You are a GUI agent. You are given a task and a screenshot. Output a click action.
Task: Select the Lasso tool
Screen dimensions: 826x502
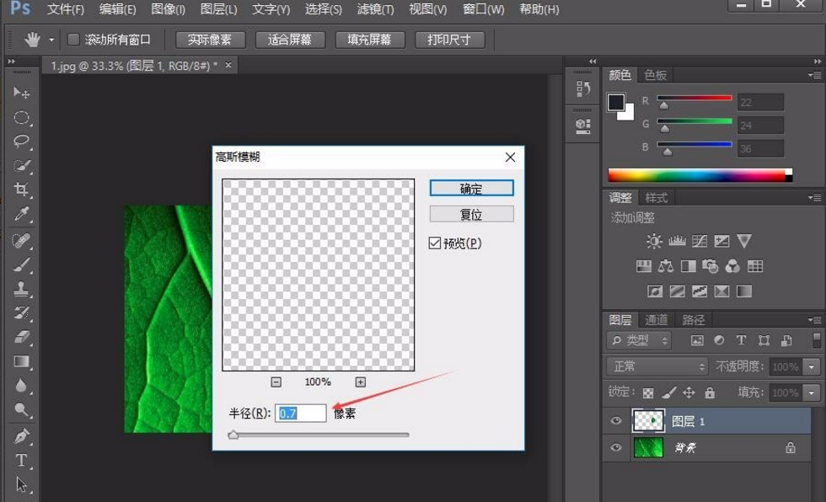click(19, 142)
